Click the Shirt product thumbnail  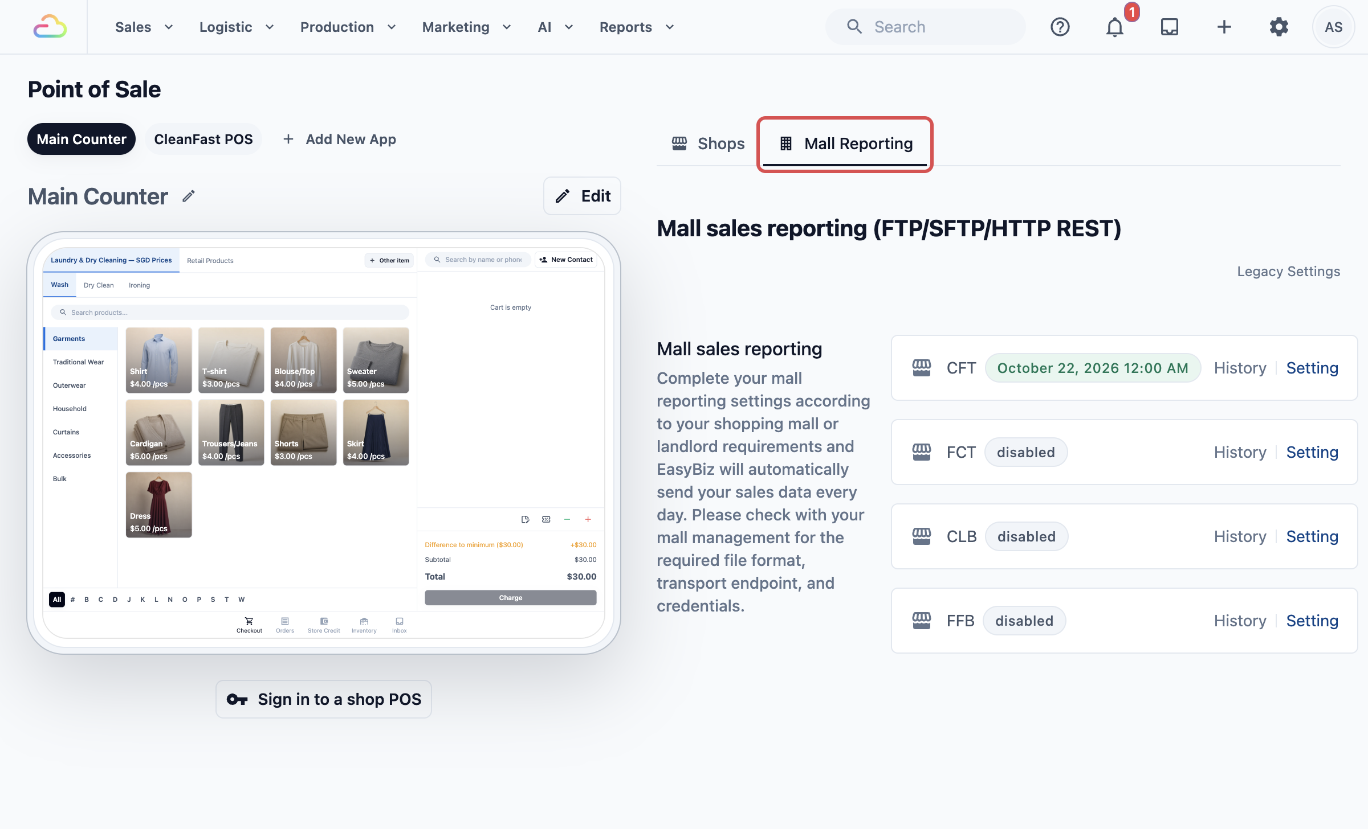[158, 360]
